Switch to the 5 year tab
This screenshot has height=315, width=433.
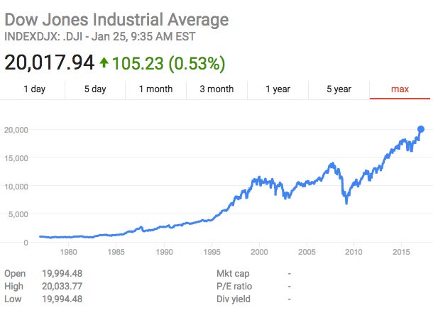pos(339,89)
